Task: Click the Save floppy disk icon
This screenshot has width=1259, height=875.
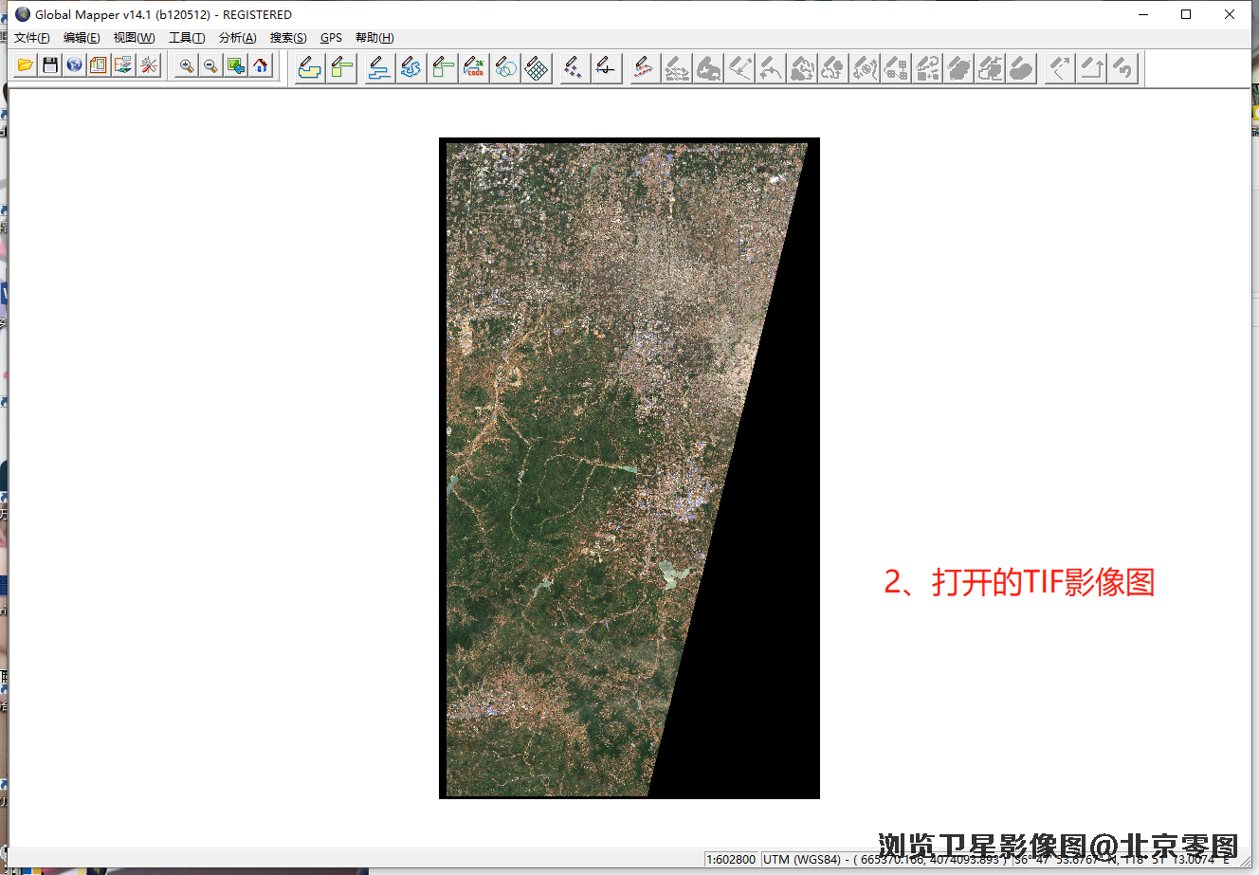Action: [50, 65]
